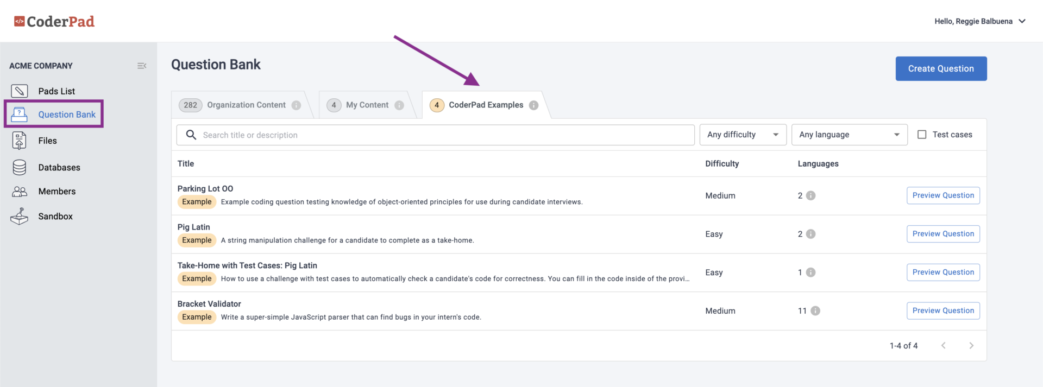Preview the Pig Latin question
The height and width of the screenshot is (387, 1043).
(x=943, y=234)
